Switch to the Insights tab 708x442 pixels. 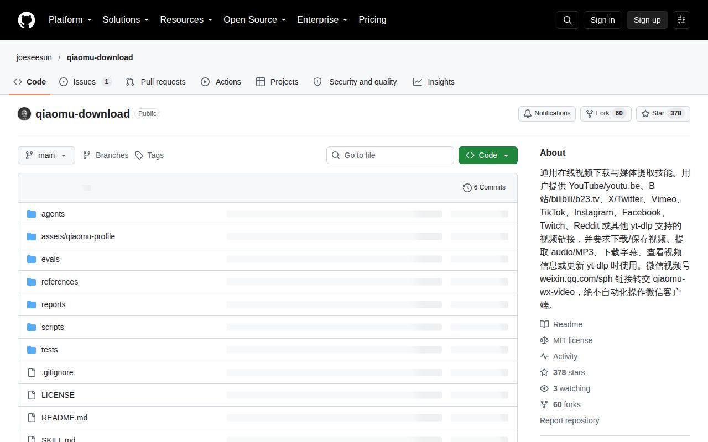click(434, 82)
